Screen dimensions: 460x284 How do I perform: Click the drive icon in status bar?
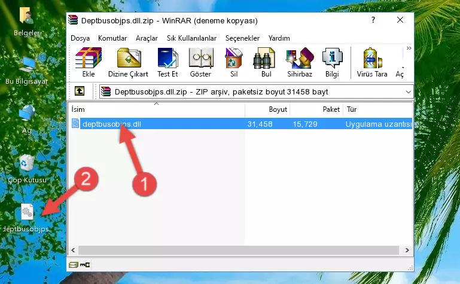point(74,265)
